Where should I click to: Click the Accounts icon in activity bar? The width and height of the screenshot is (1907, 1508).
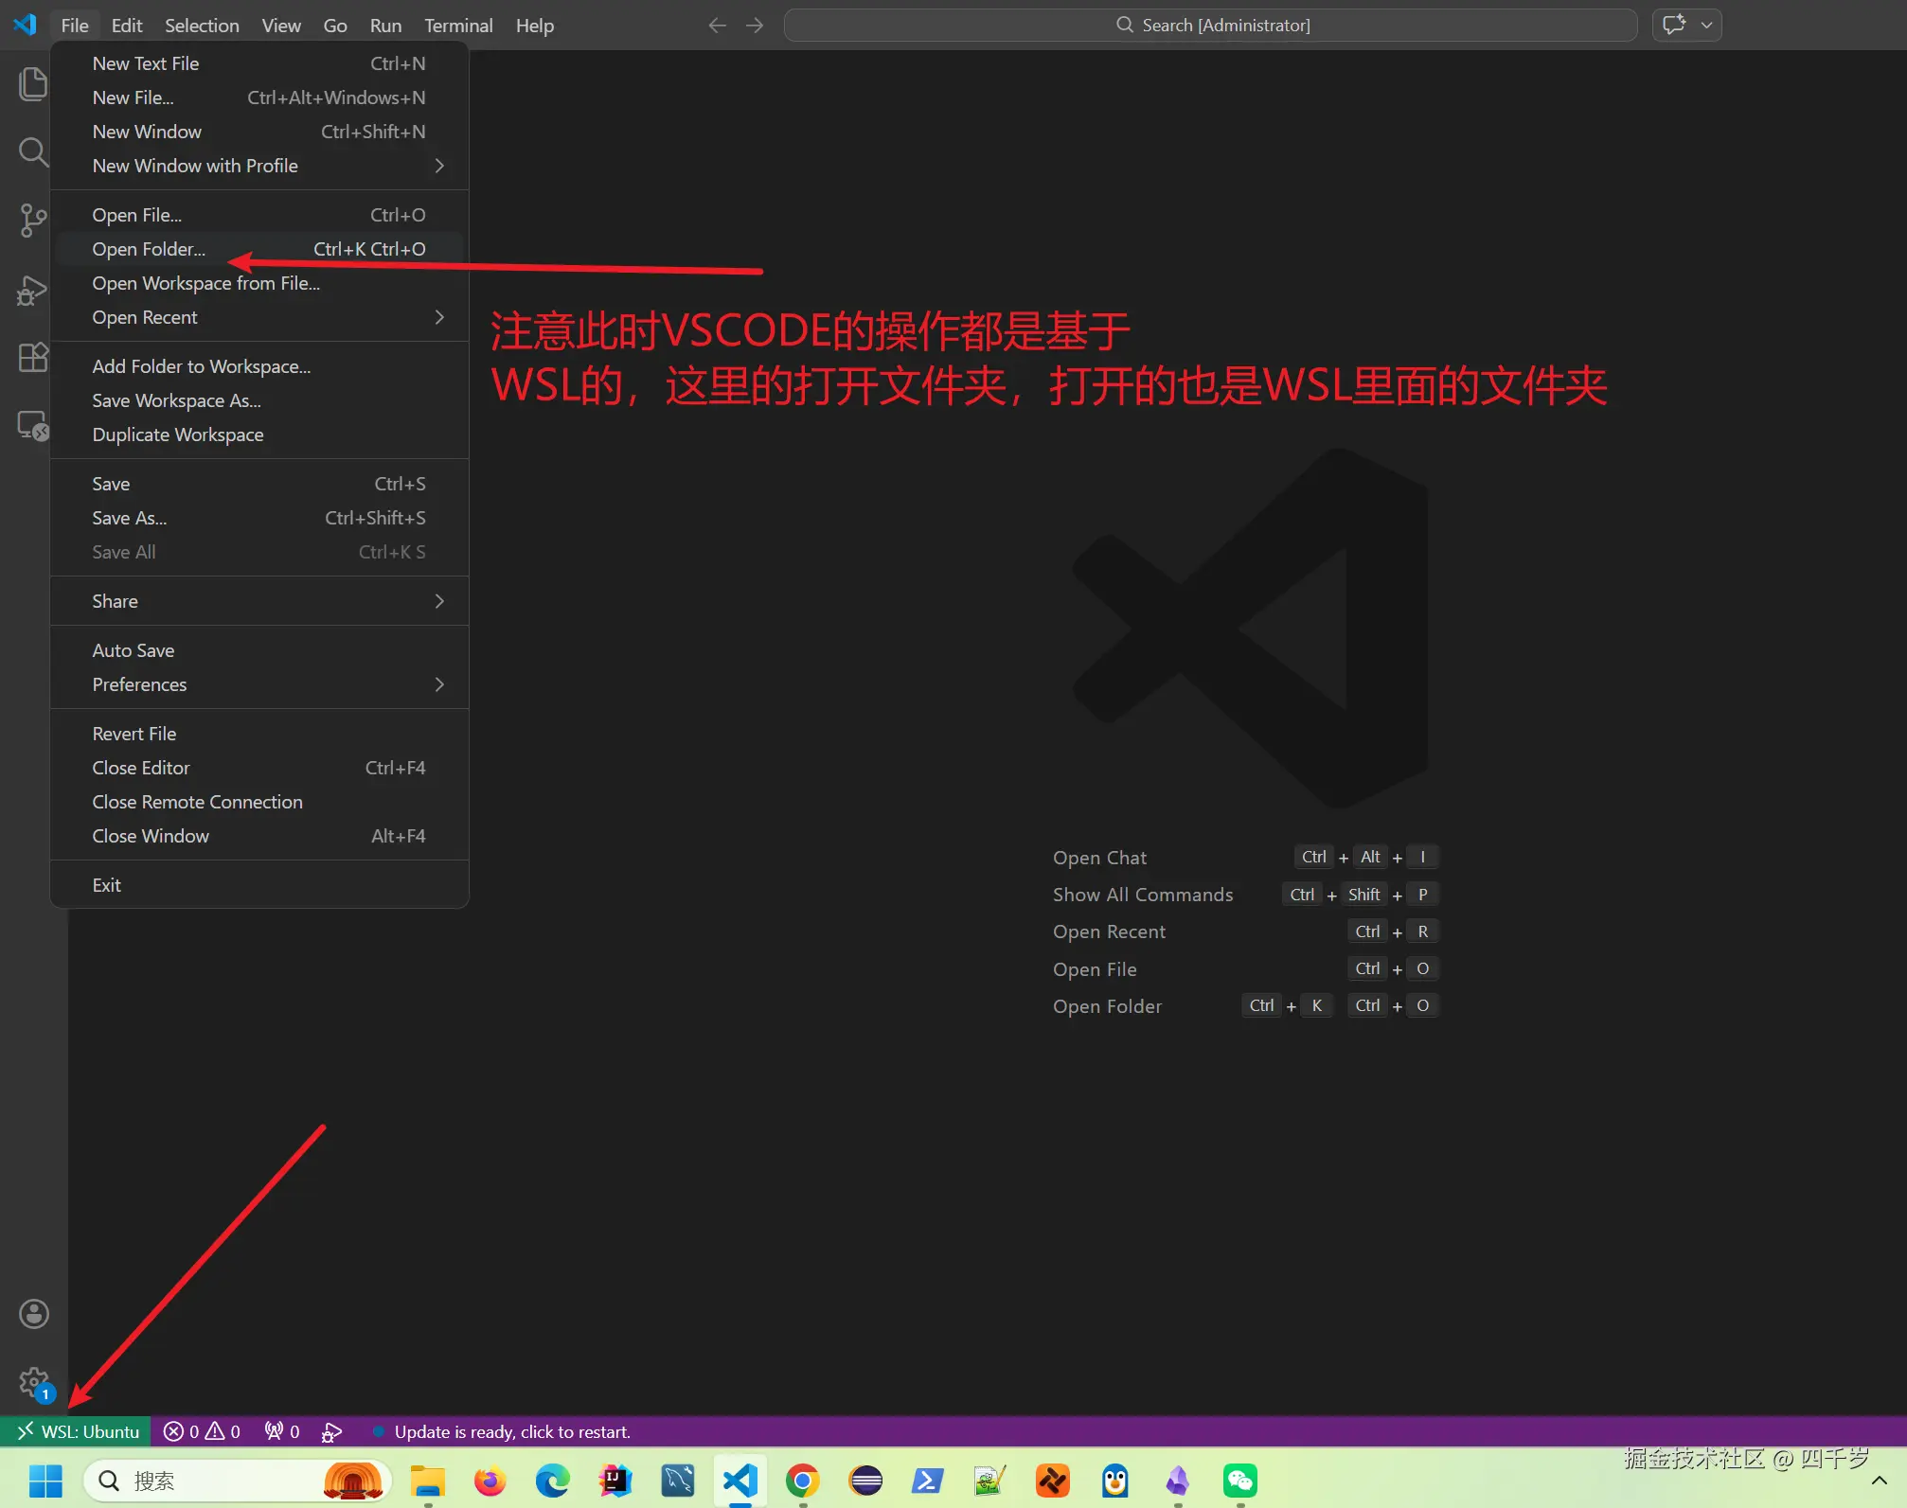click(33, 1314)
